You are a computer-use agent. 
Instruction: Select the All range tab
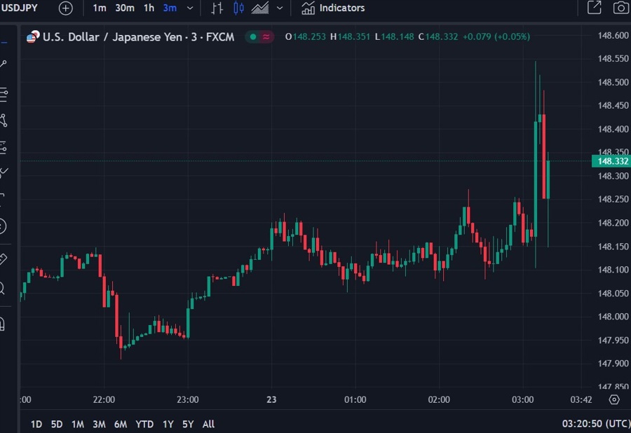[x=208, y=424]
